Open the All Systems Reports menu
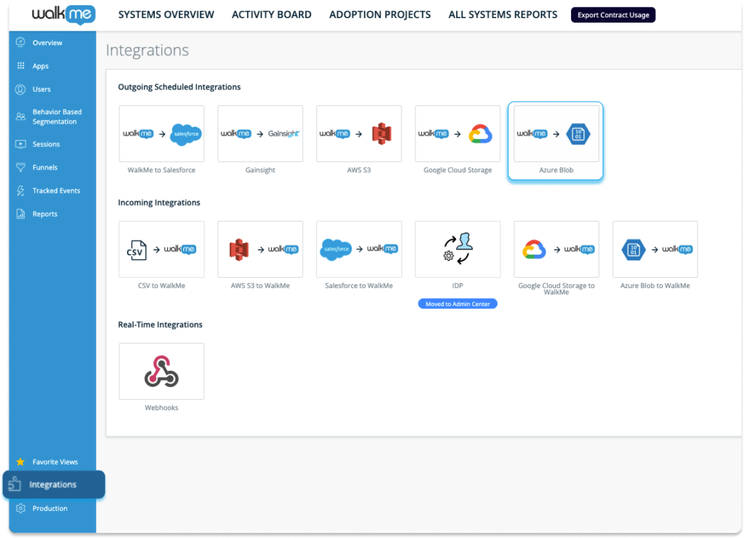The width and height of the screenshot is (744, 538). (x=502, y=15)
